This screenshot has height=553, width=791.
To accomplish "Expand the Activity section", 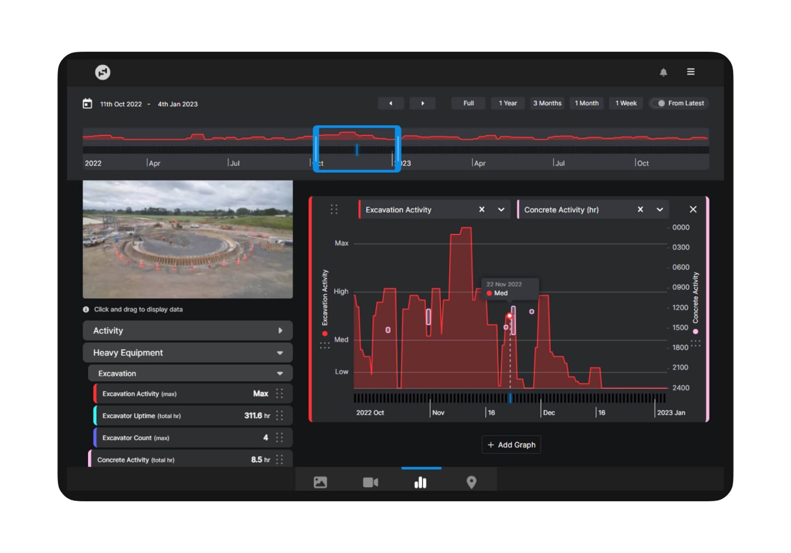I will coord(281,330).
